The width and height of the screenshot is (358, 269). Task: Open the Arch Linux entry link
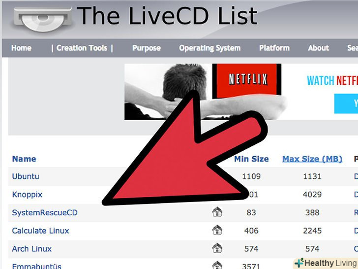coord(32,249)
